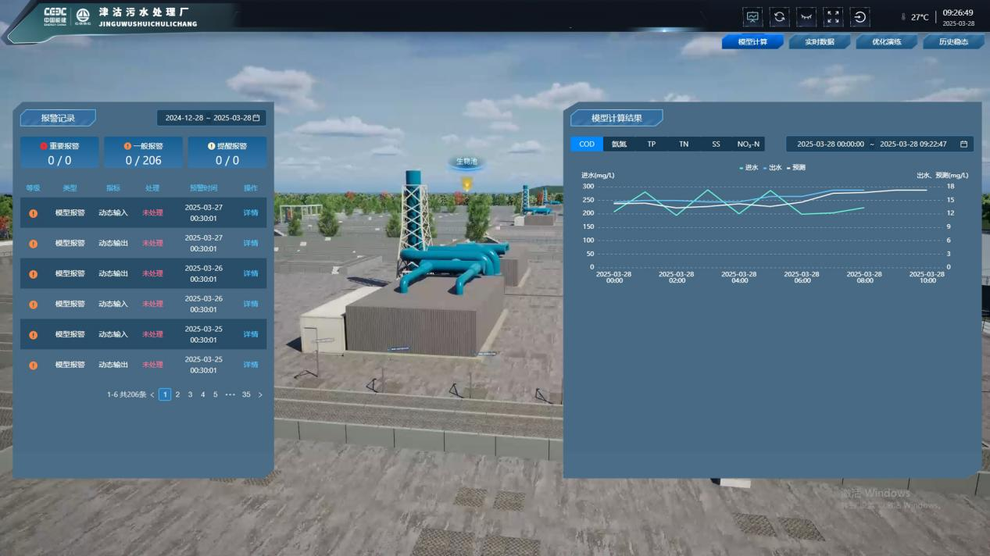
Task: Click the refresh icon in top toolbar
Action: point(779,17)
